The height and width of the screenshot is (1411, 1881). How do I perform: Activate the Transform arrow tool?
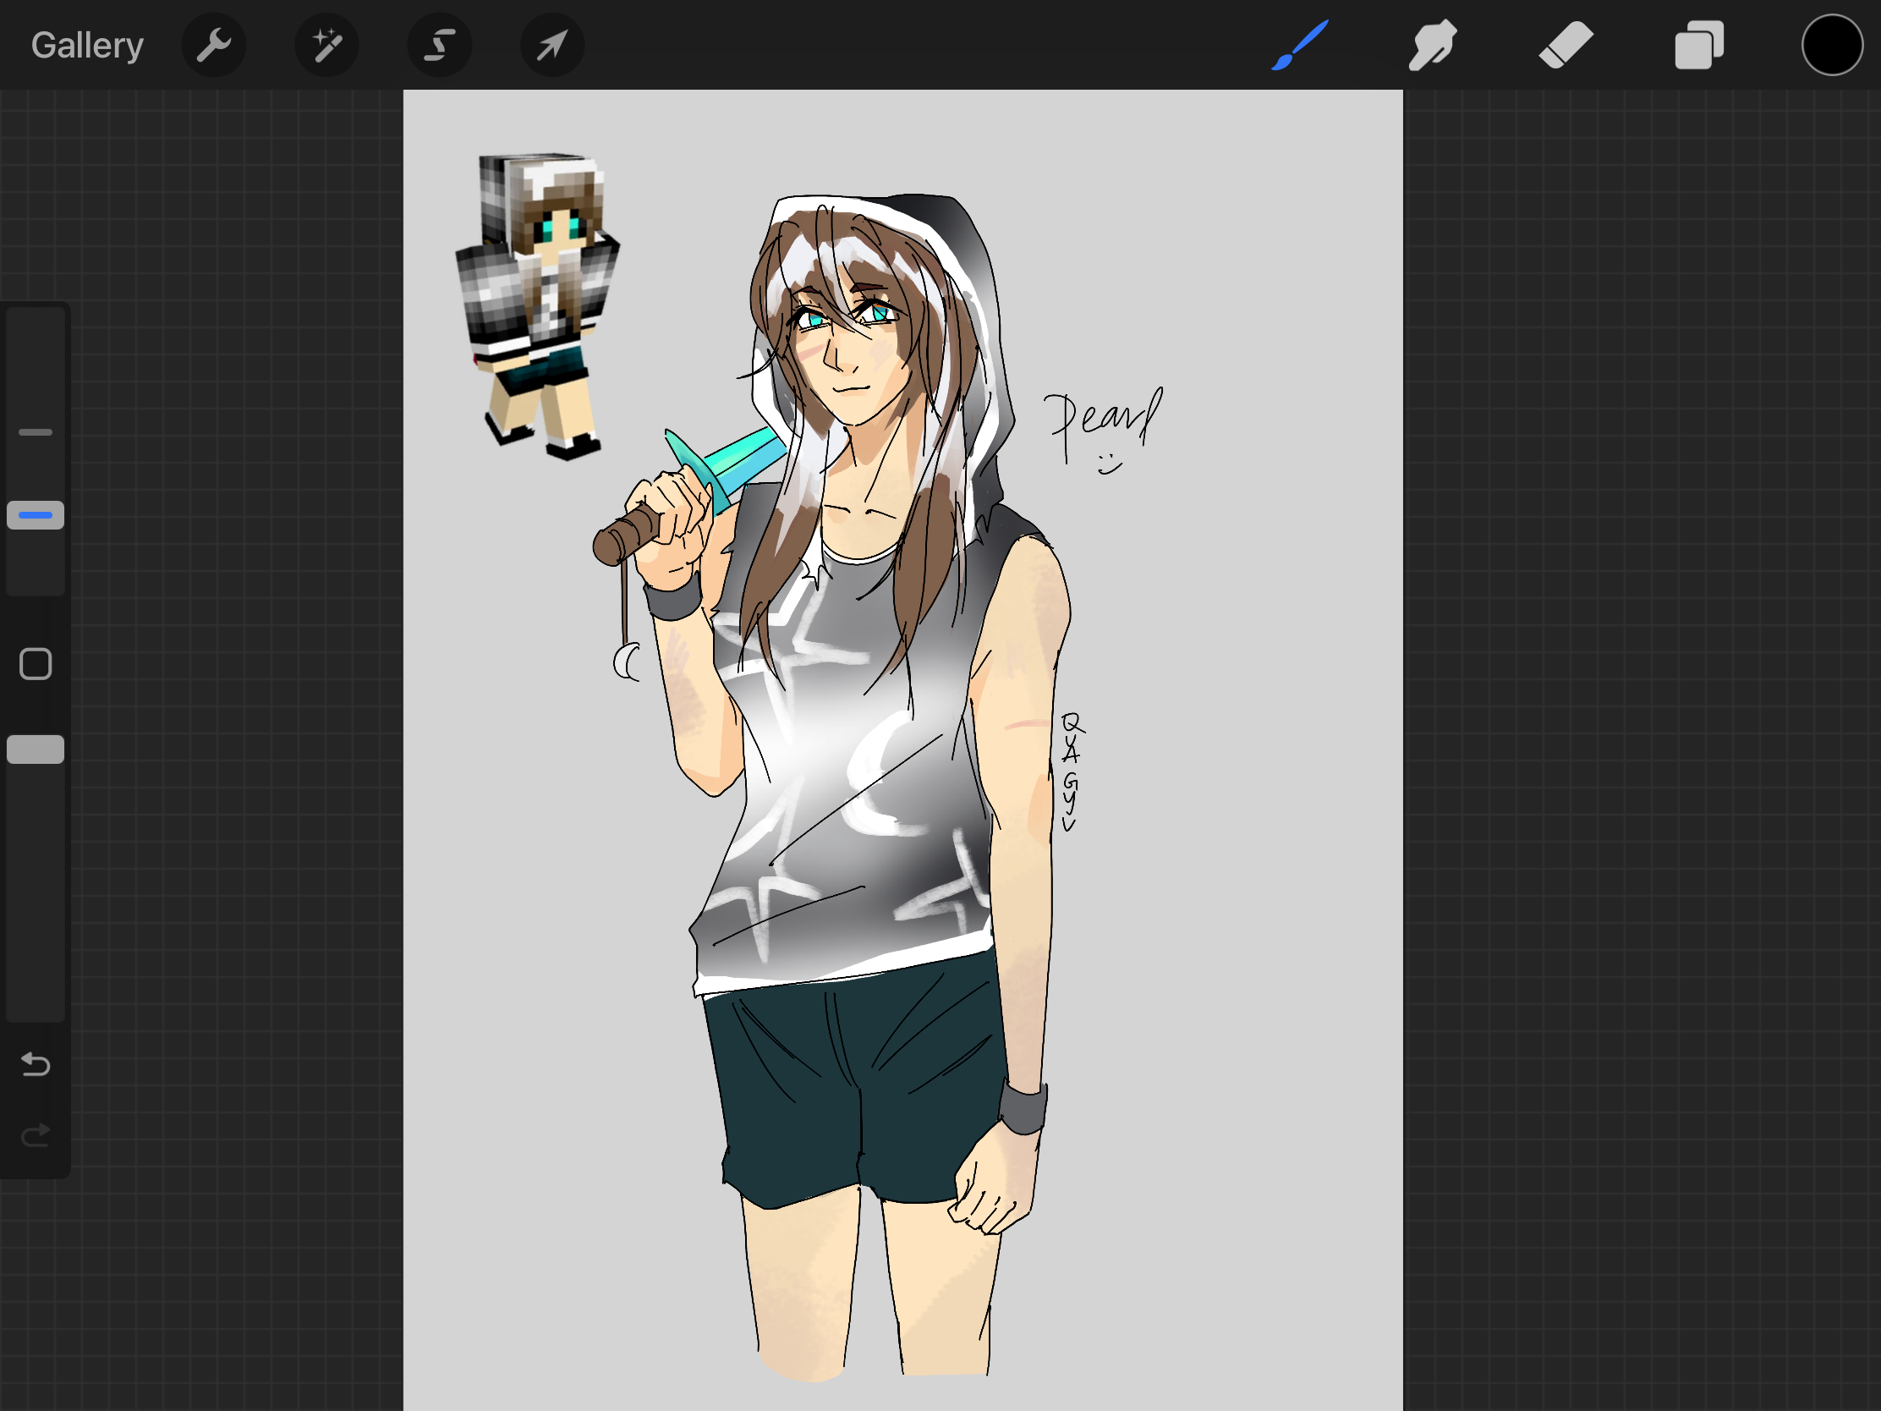click(x=552, y=45)
